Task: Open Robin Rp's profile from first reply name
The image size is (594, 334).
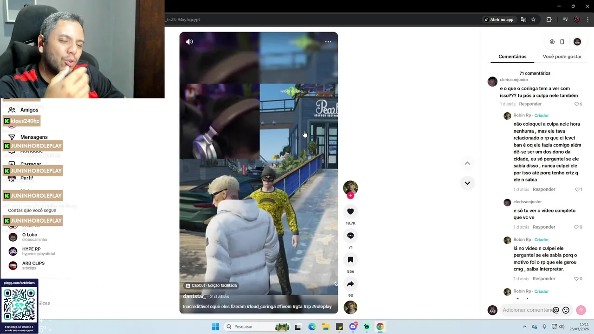Action: click(522, 115)
